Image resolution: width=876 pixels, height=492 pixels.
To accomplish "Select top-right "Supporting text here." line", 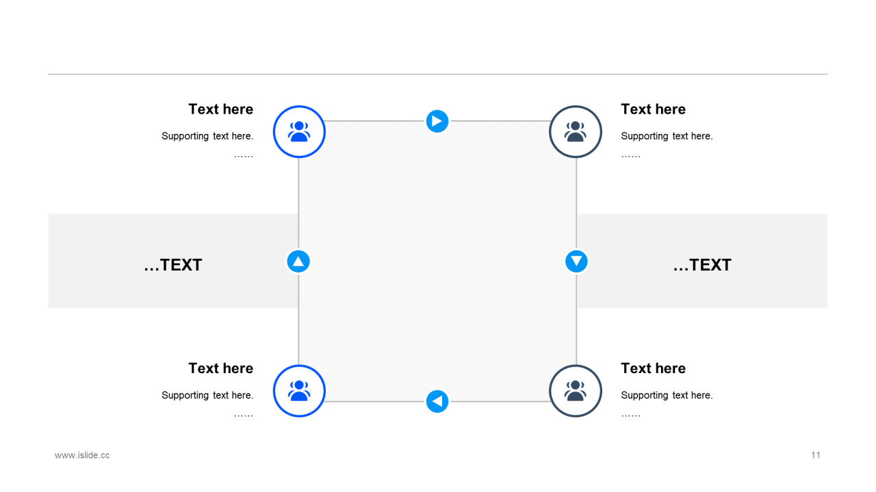I will coord(667,136).
